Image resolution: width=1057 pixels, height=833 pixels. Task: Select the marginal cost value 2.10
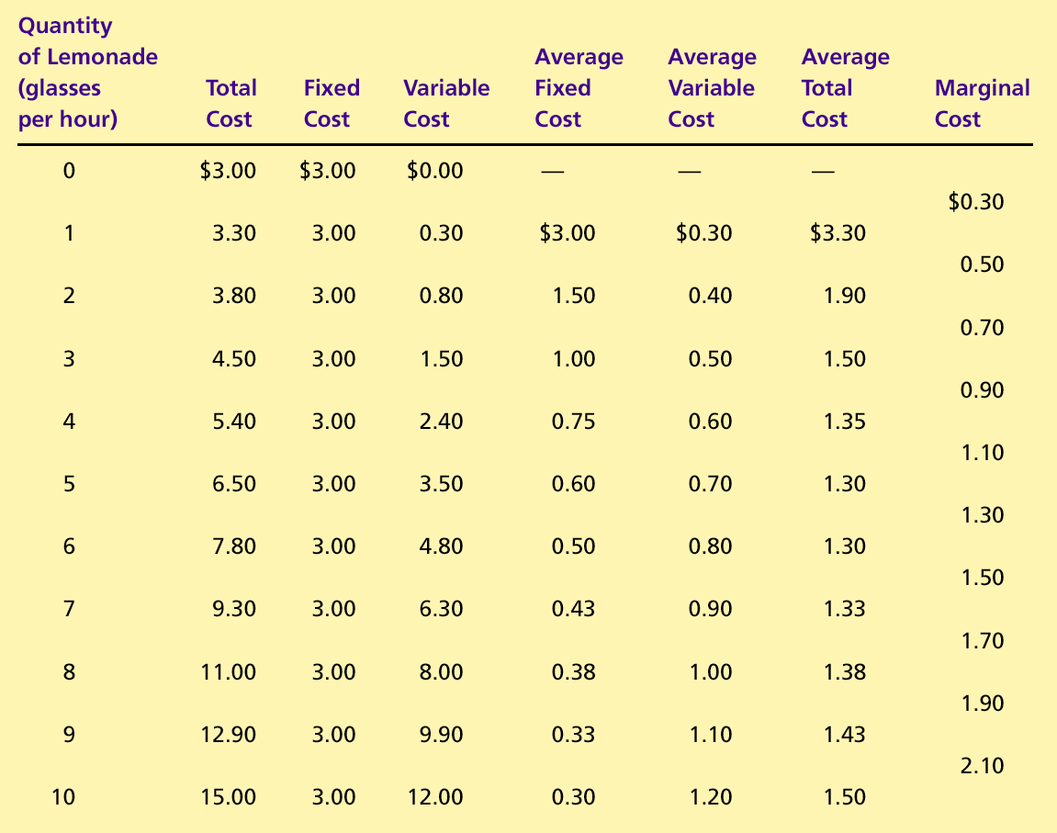[x=983, y=766]
